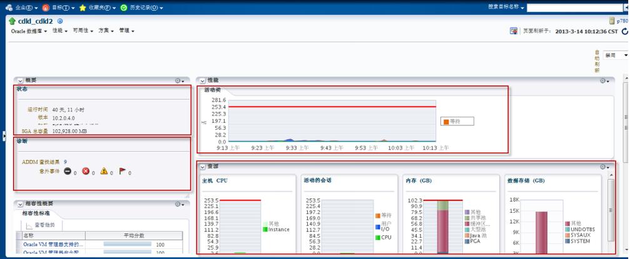630x259 pixels.
Task: Open the 搜索目标名称 dropdown
Action: [x=506, y=7]
